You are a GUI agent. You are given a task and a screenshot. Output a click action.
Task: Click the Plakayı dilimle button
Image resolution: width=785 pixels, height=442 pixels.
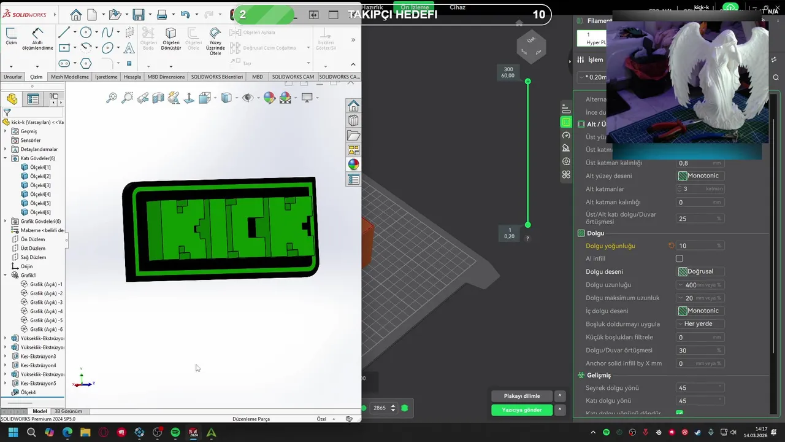click(x=522, y=396)
